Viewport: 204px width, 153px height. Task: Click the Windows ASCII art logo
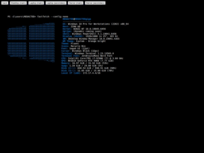(x=31, y=42)
